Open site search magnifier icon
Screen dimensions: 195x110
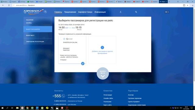click(x=136, y=12)
